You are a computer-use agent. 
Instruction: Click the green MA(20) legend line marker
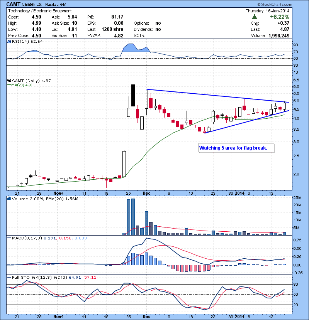pyautogui.click(x=9, y=85)
